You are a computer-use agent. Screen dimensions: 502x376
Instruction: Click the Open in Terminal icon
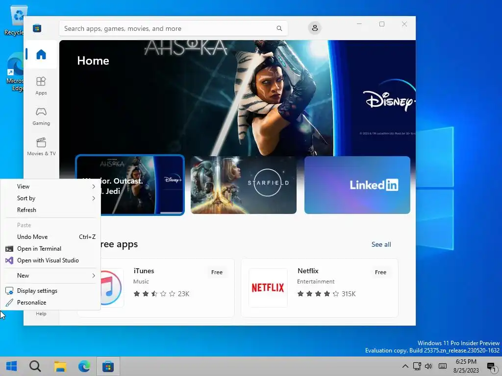(9, 249)
